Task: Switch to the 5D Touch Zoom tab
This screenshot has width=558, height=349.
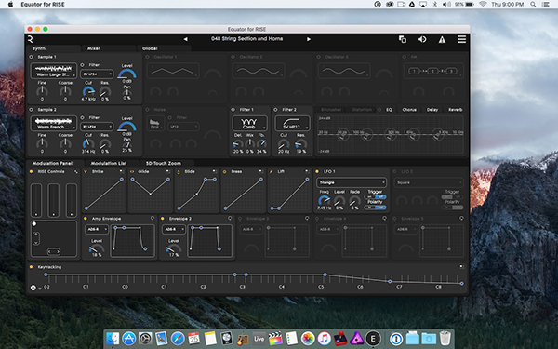Action: tap(164, 163)
